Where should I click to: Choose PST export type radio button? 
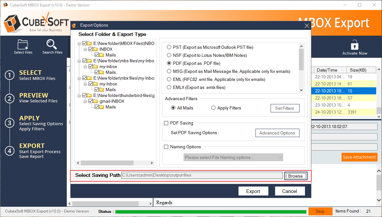(x=169, y=47)
